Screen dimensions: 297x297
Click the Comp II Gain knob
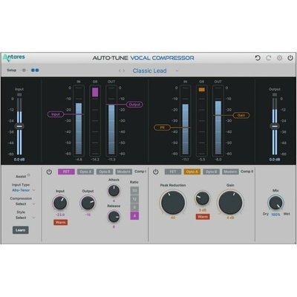click(x=230, y=203)
